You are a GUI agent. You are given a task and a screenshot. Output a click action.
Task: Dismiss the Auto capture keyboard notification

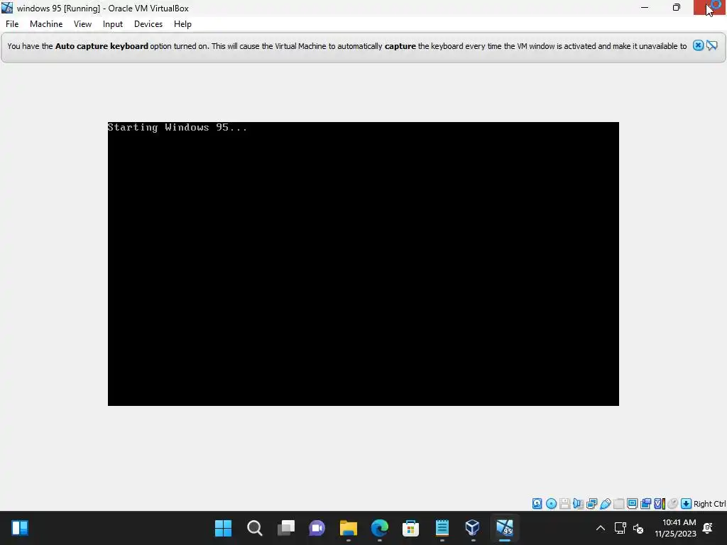point(699,45)
